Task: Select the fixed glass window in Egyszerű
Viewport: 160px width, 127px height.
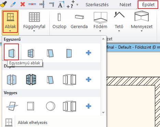Action: click(x=69, y=53)
